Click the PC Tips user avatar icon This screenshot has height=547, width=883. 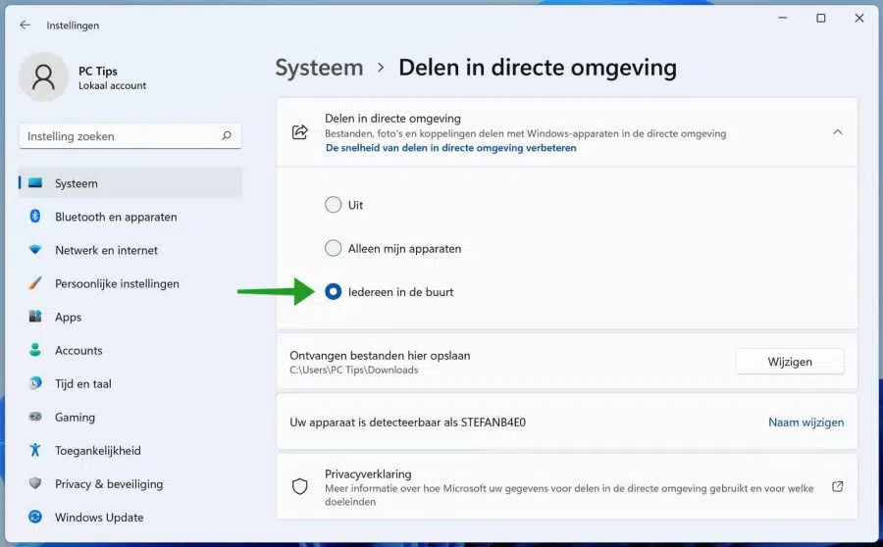tap(43, 77)
